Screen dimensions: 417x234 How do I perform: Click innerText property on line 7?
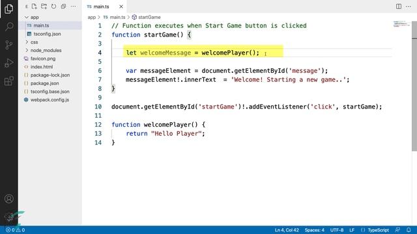(x=200, y=80)
